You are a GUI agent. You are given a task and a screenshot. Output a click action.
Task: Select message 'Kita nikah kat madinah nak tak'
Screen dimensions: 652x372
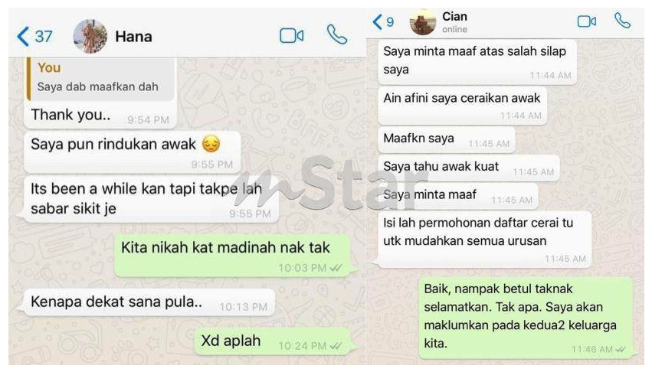tap(232, 255)
